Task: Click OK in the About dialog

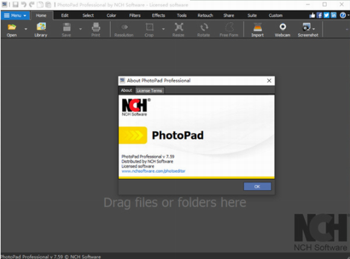Action: [x=257, y=187]
